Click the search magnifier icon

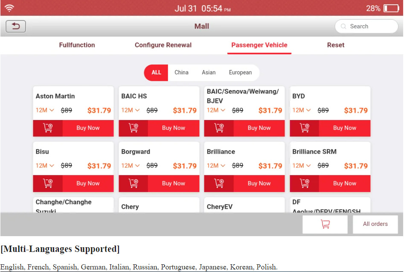pyautogui.click(x=343, y=26)
